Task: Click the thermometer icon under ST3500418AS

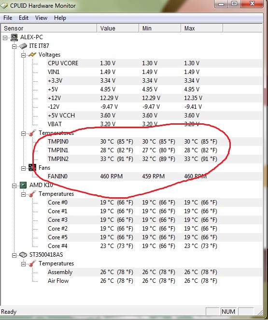Action: (32, 263)
